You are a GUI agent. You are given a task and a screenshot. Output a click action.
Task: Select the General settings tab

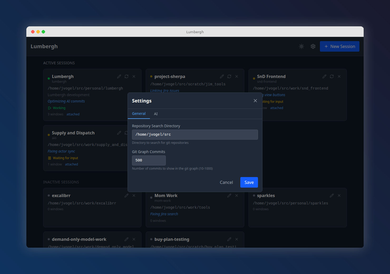(139, 114)
